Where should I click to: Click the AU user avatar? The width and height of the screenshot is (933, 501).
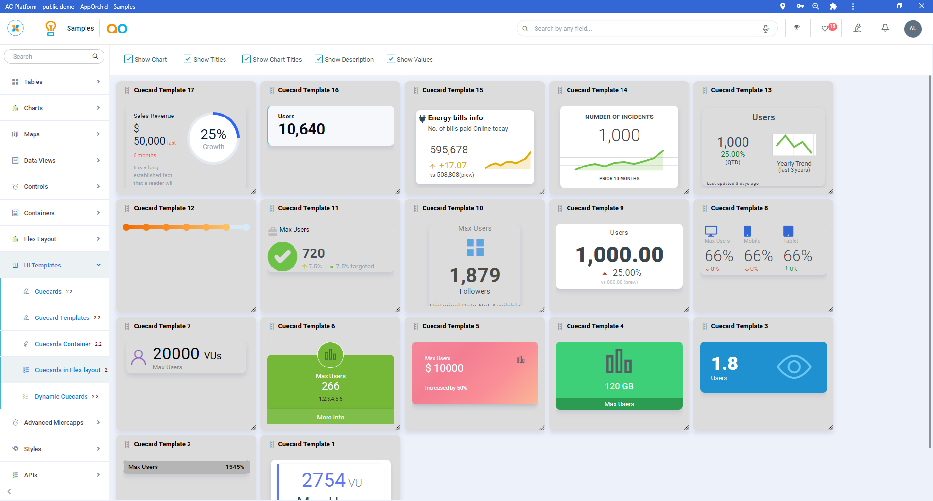click(913, 29)
